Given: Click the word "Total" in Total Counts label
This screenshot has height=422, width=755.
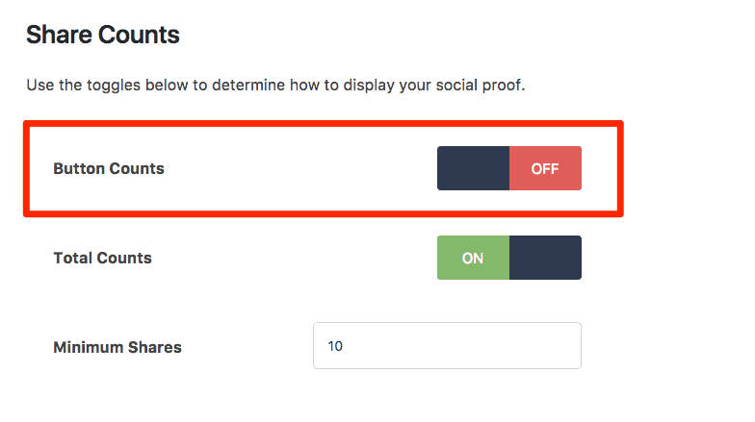Looking at the screenshot, I should tap(72, 258).
